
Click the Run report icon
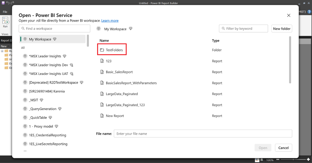tap(5, 20)
